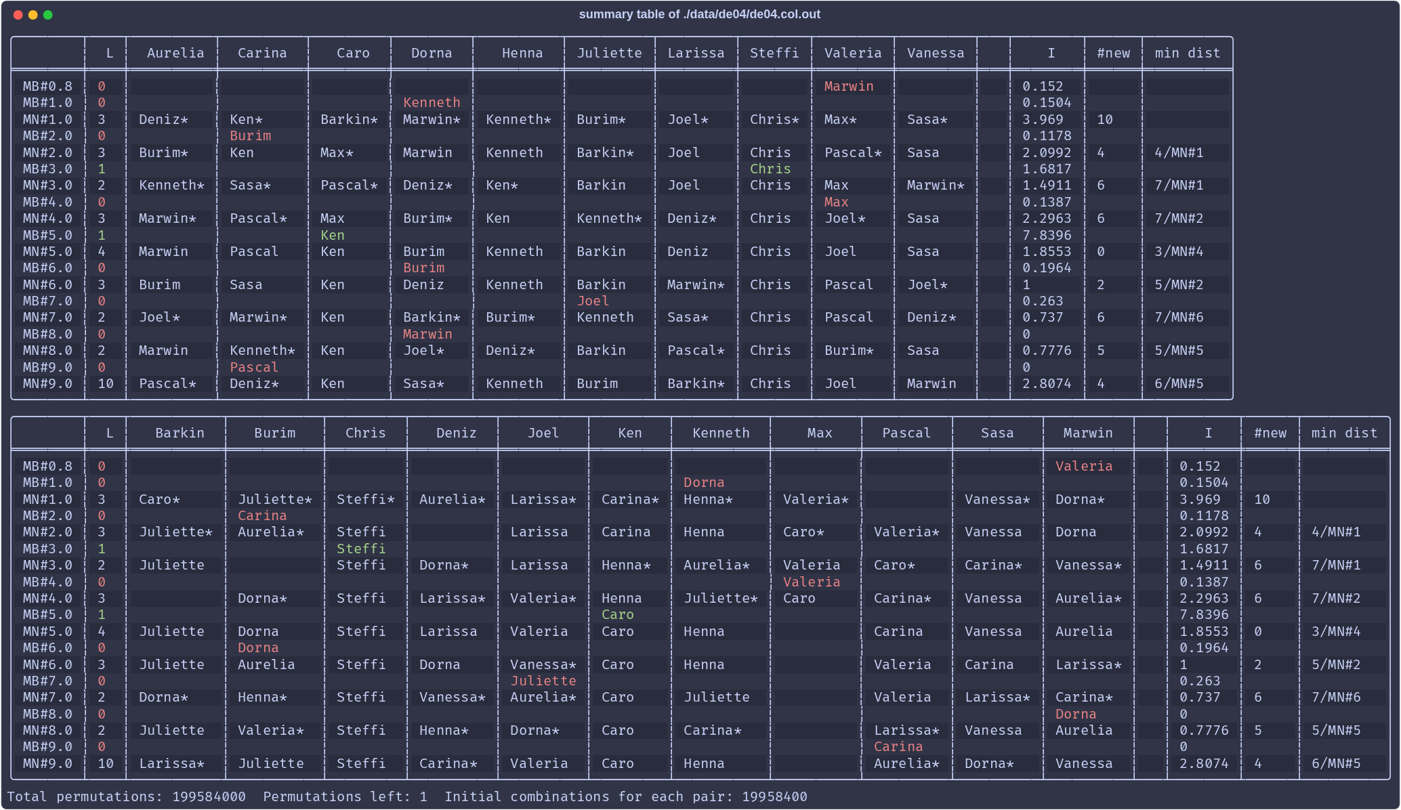Select the Barkin column header in bottom table
Screen dimensions: 1401x810
pos(180,433)
